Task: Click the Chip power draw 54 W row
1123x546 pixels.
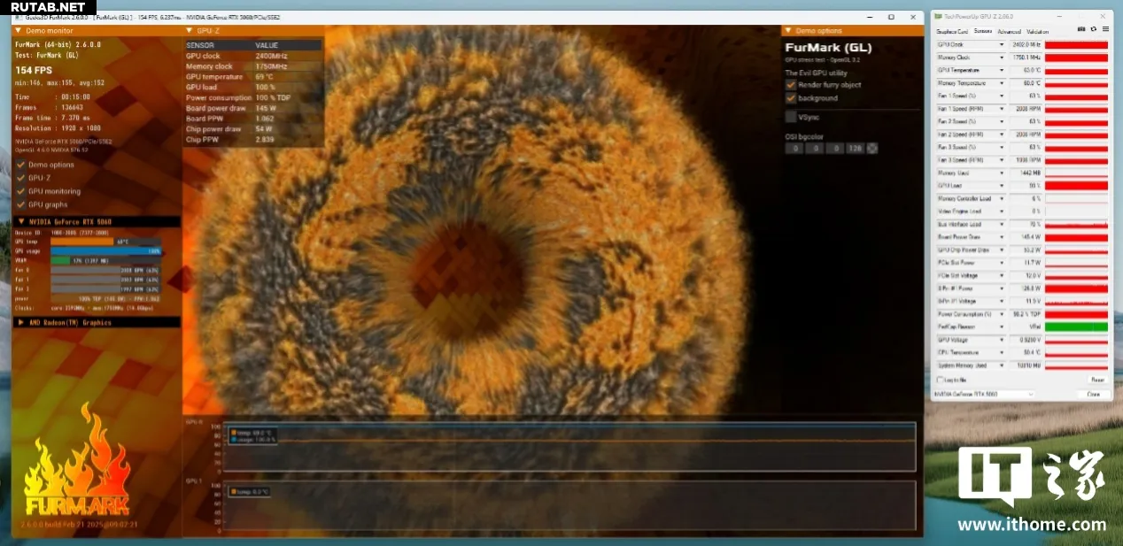Action: point(252,128)
